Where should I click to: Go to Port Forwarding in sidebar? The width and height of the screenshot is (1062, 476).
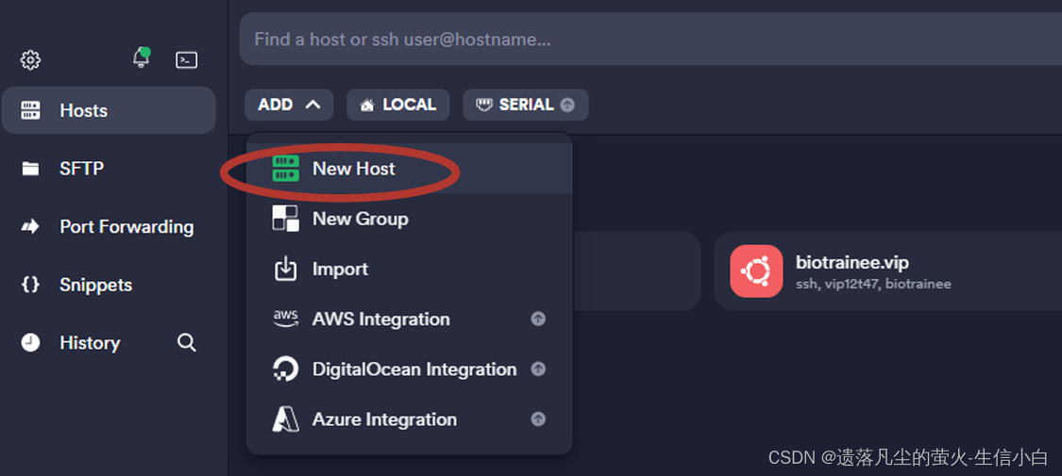coord(126,227)
